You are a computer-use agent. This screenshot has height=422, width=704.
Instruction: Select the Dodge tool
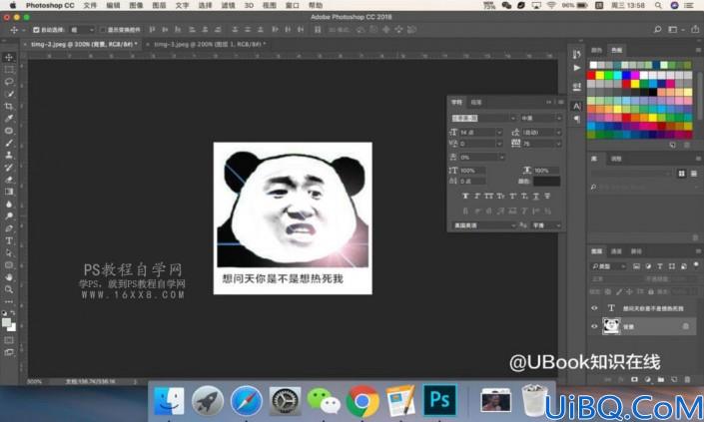point(9,216)
